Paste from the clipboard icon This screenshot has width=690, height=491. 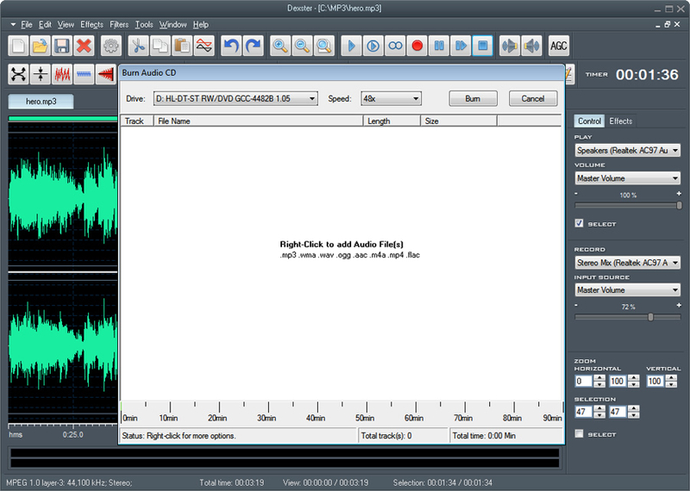(182, 46)
